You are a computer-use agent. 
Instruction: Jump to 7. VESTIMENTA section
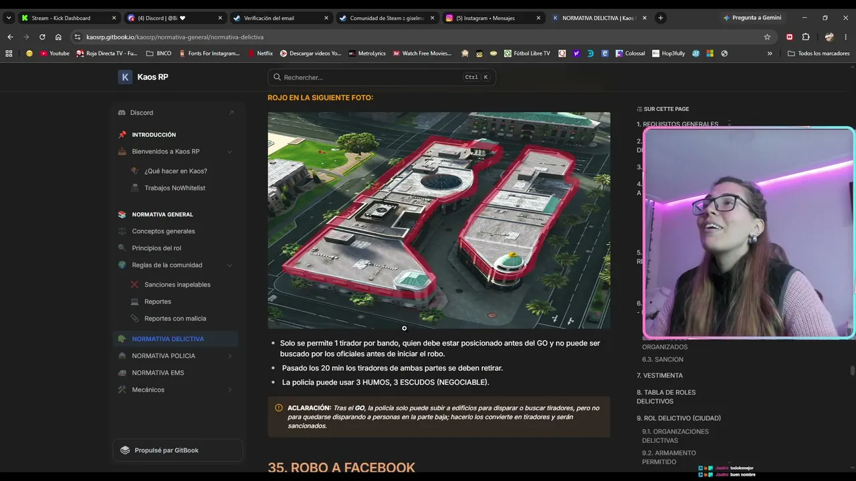point(659,375)
